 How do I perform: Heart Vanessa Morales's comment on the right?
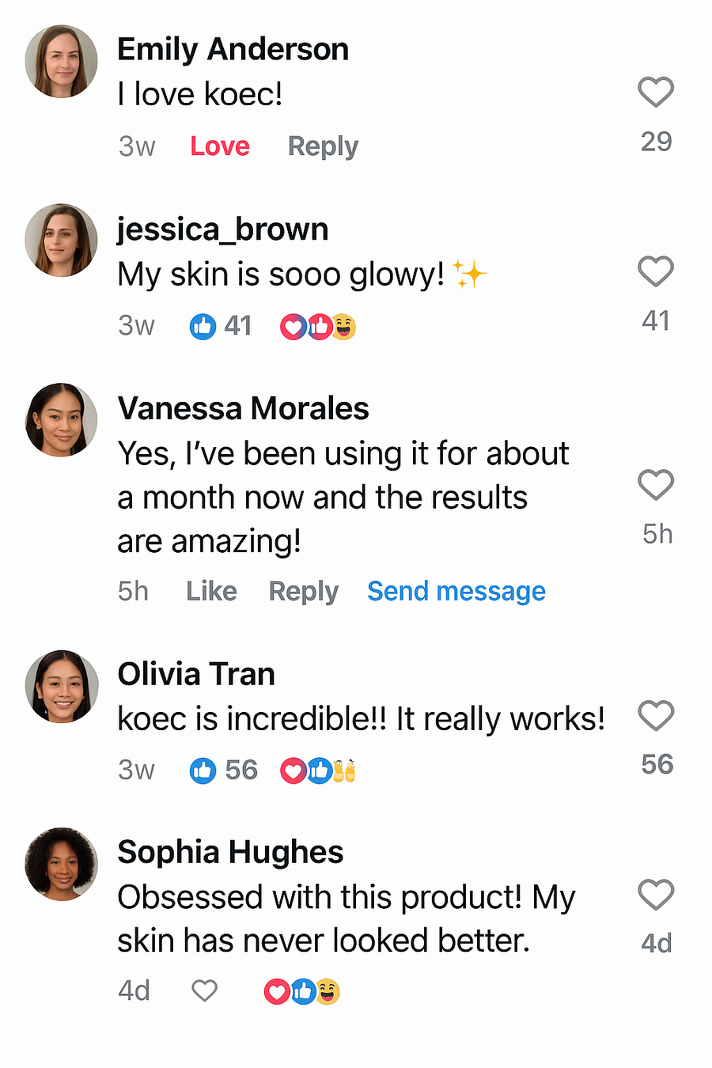point(655,485)
